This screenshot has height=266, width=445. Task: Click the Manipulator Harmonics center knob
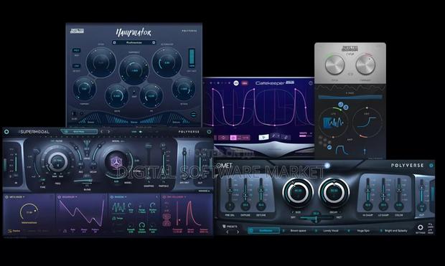click(134, 70)
